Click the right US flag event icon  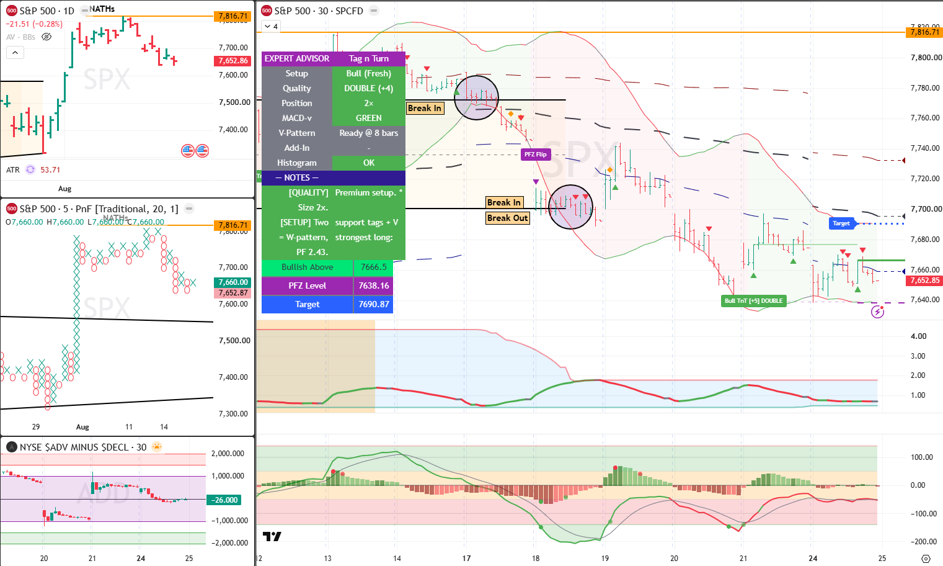click(x=202, y=150)
